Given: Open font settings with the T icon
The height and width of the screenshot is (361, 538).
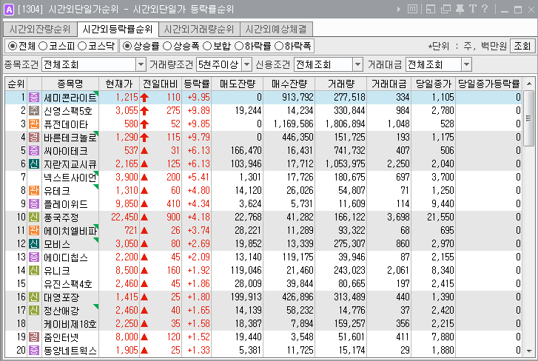Looking at the screenshot, I should 472,9.
